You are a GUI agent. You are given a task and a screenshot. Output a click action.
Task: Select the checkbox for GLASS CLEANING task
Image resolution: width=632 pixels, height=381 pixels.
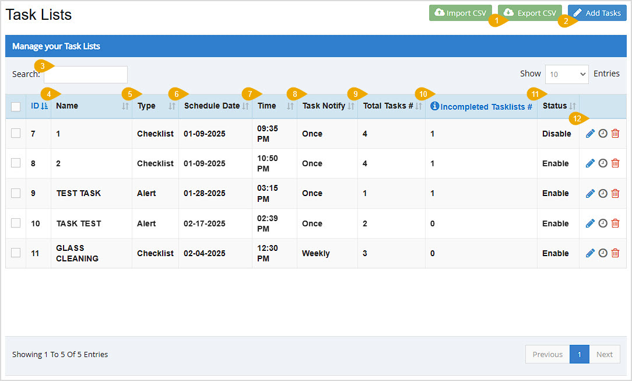point(16,253)
